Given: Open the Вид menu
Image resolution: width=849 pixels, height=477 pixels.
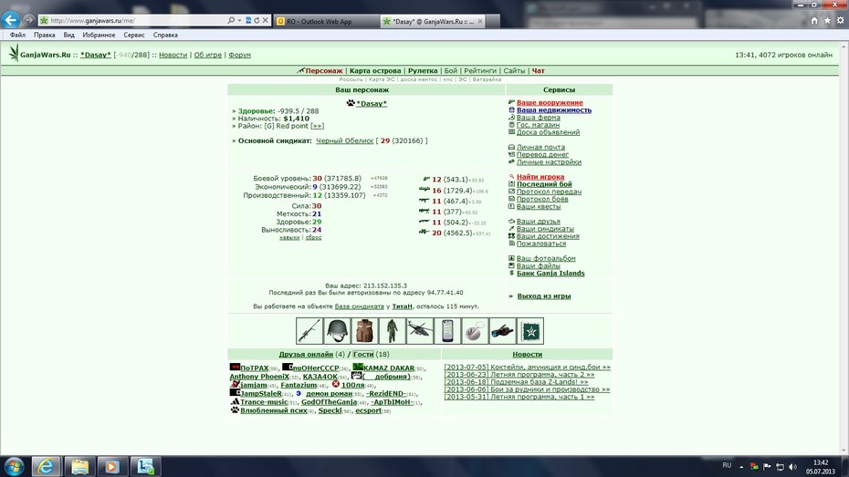Looking at the screenshot, I should (x=68, y=35).
